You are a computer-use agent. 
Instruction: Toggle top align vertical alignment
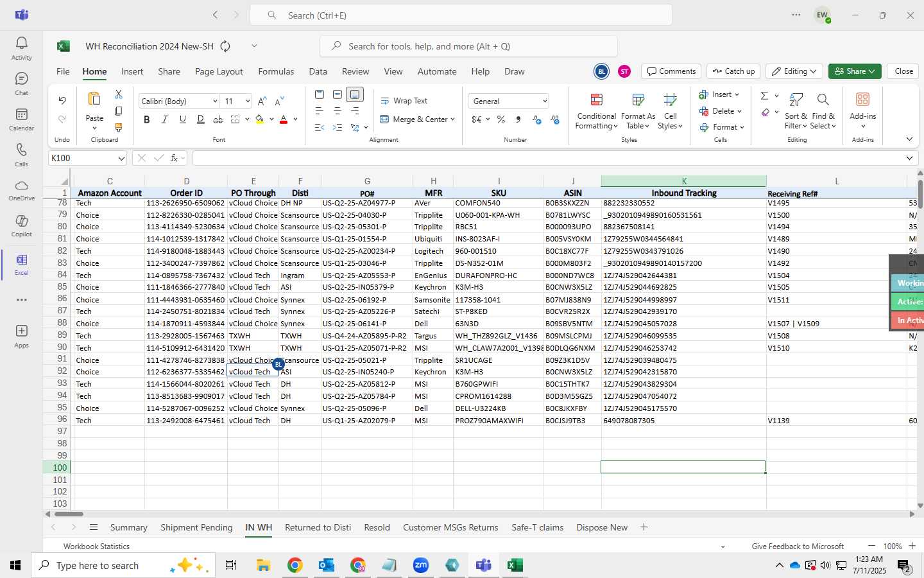coord(320,94)
